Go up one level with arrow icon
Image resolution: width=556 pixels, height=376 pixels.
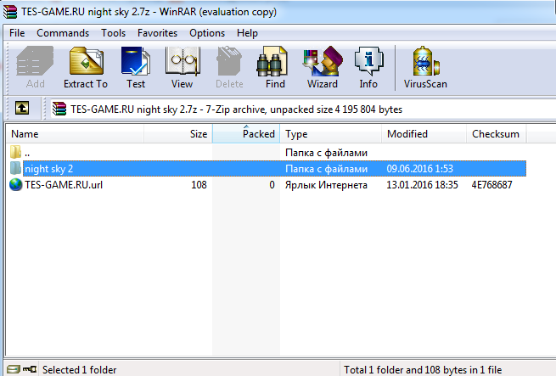coord(22,108)
